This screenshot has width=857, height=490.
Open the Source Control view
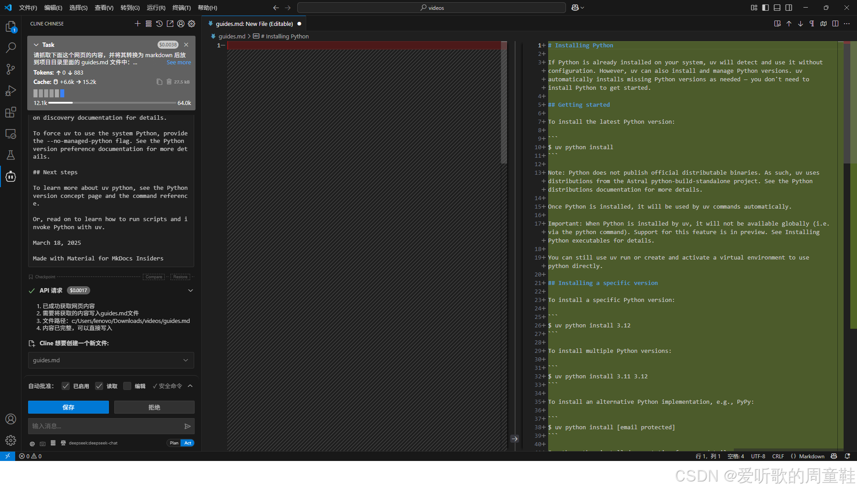click(x=11, y=69)
